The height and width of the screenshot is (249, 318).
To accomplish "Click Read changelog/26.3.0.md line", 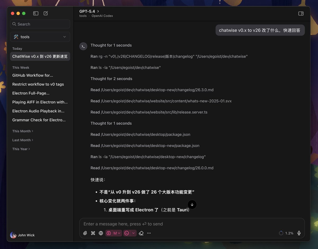I will pos(152,90).
